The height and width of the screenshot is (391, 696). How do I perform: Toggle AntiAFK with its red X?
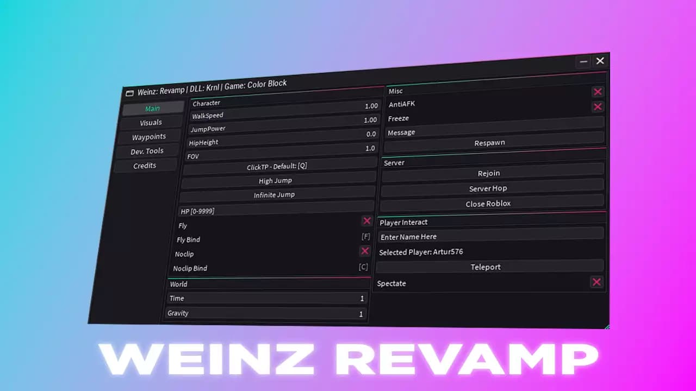point(598,106)
